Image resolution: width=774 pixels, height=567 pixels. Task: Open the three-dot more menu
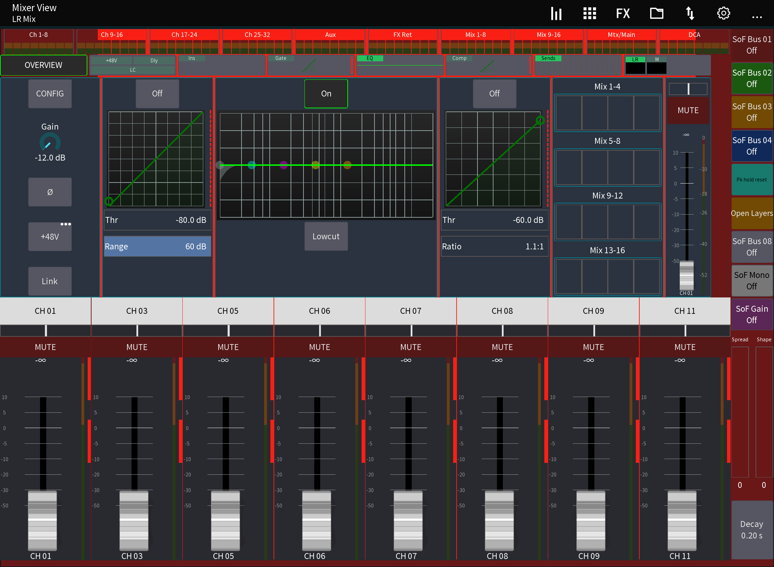[x=757, y=16]
